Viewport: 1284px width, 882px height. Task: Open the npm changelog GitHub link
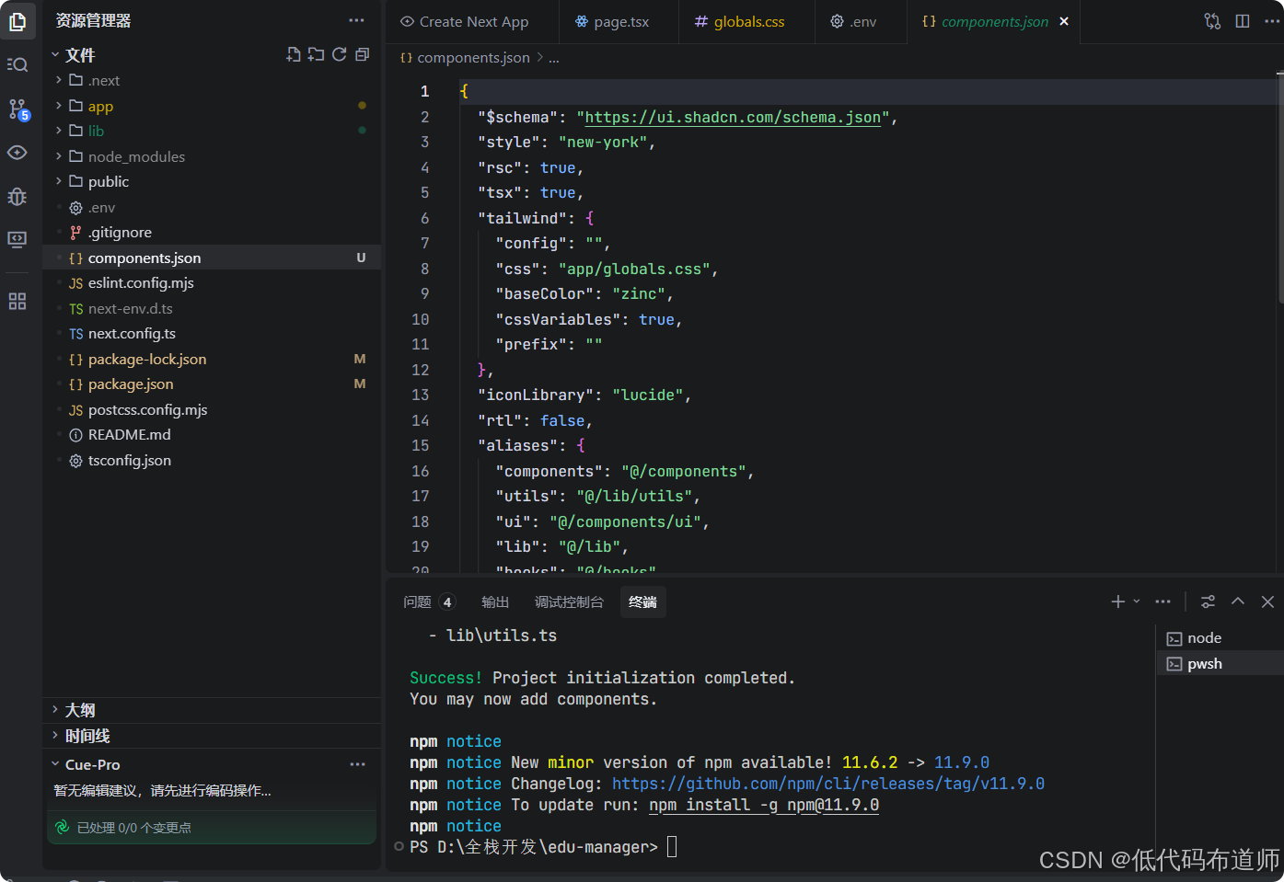[x=828, y=784]
